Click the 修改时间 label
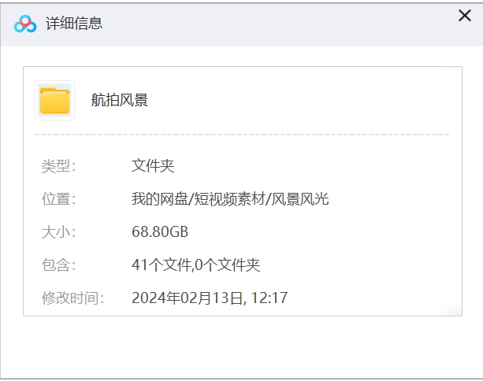 (72, 298)
